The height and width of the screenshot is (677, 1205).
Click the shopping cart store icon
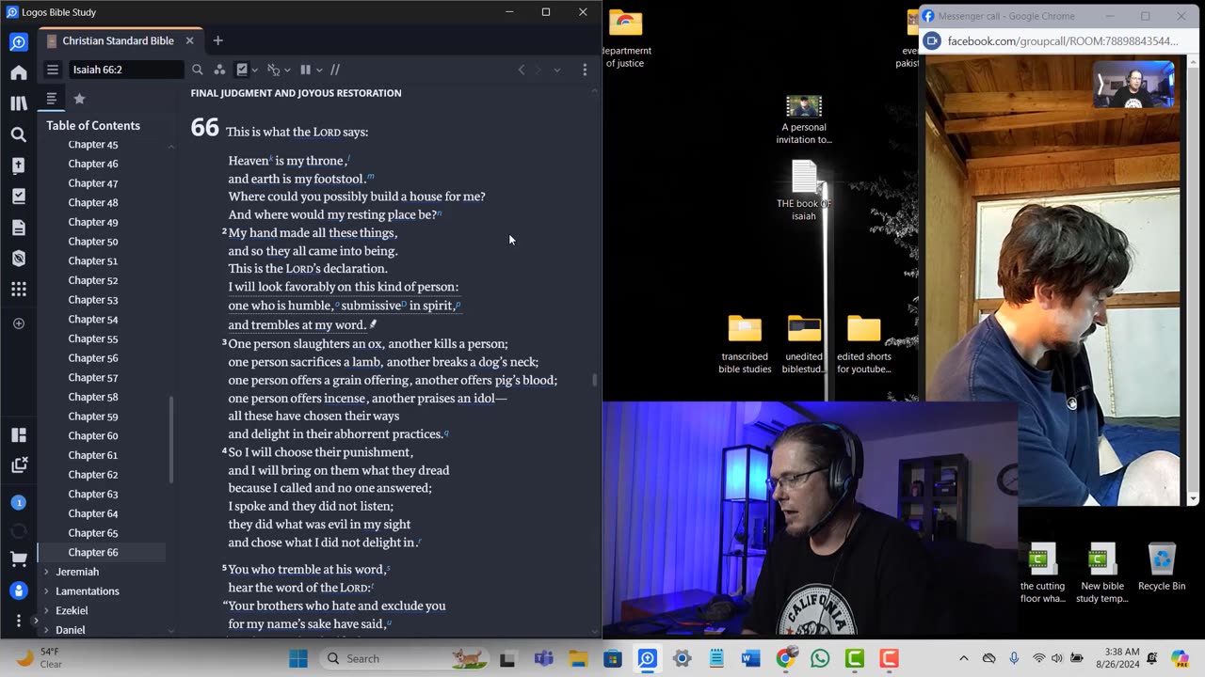(19, 559)
